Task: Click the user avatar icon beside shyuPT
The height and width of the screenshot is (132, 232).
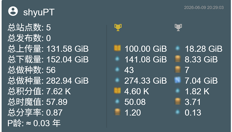Action: click(x=13, y=11)
